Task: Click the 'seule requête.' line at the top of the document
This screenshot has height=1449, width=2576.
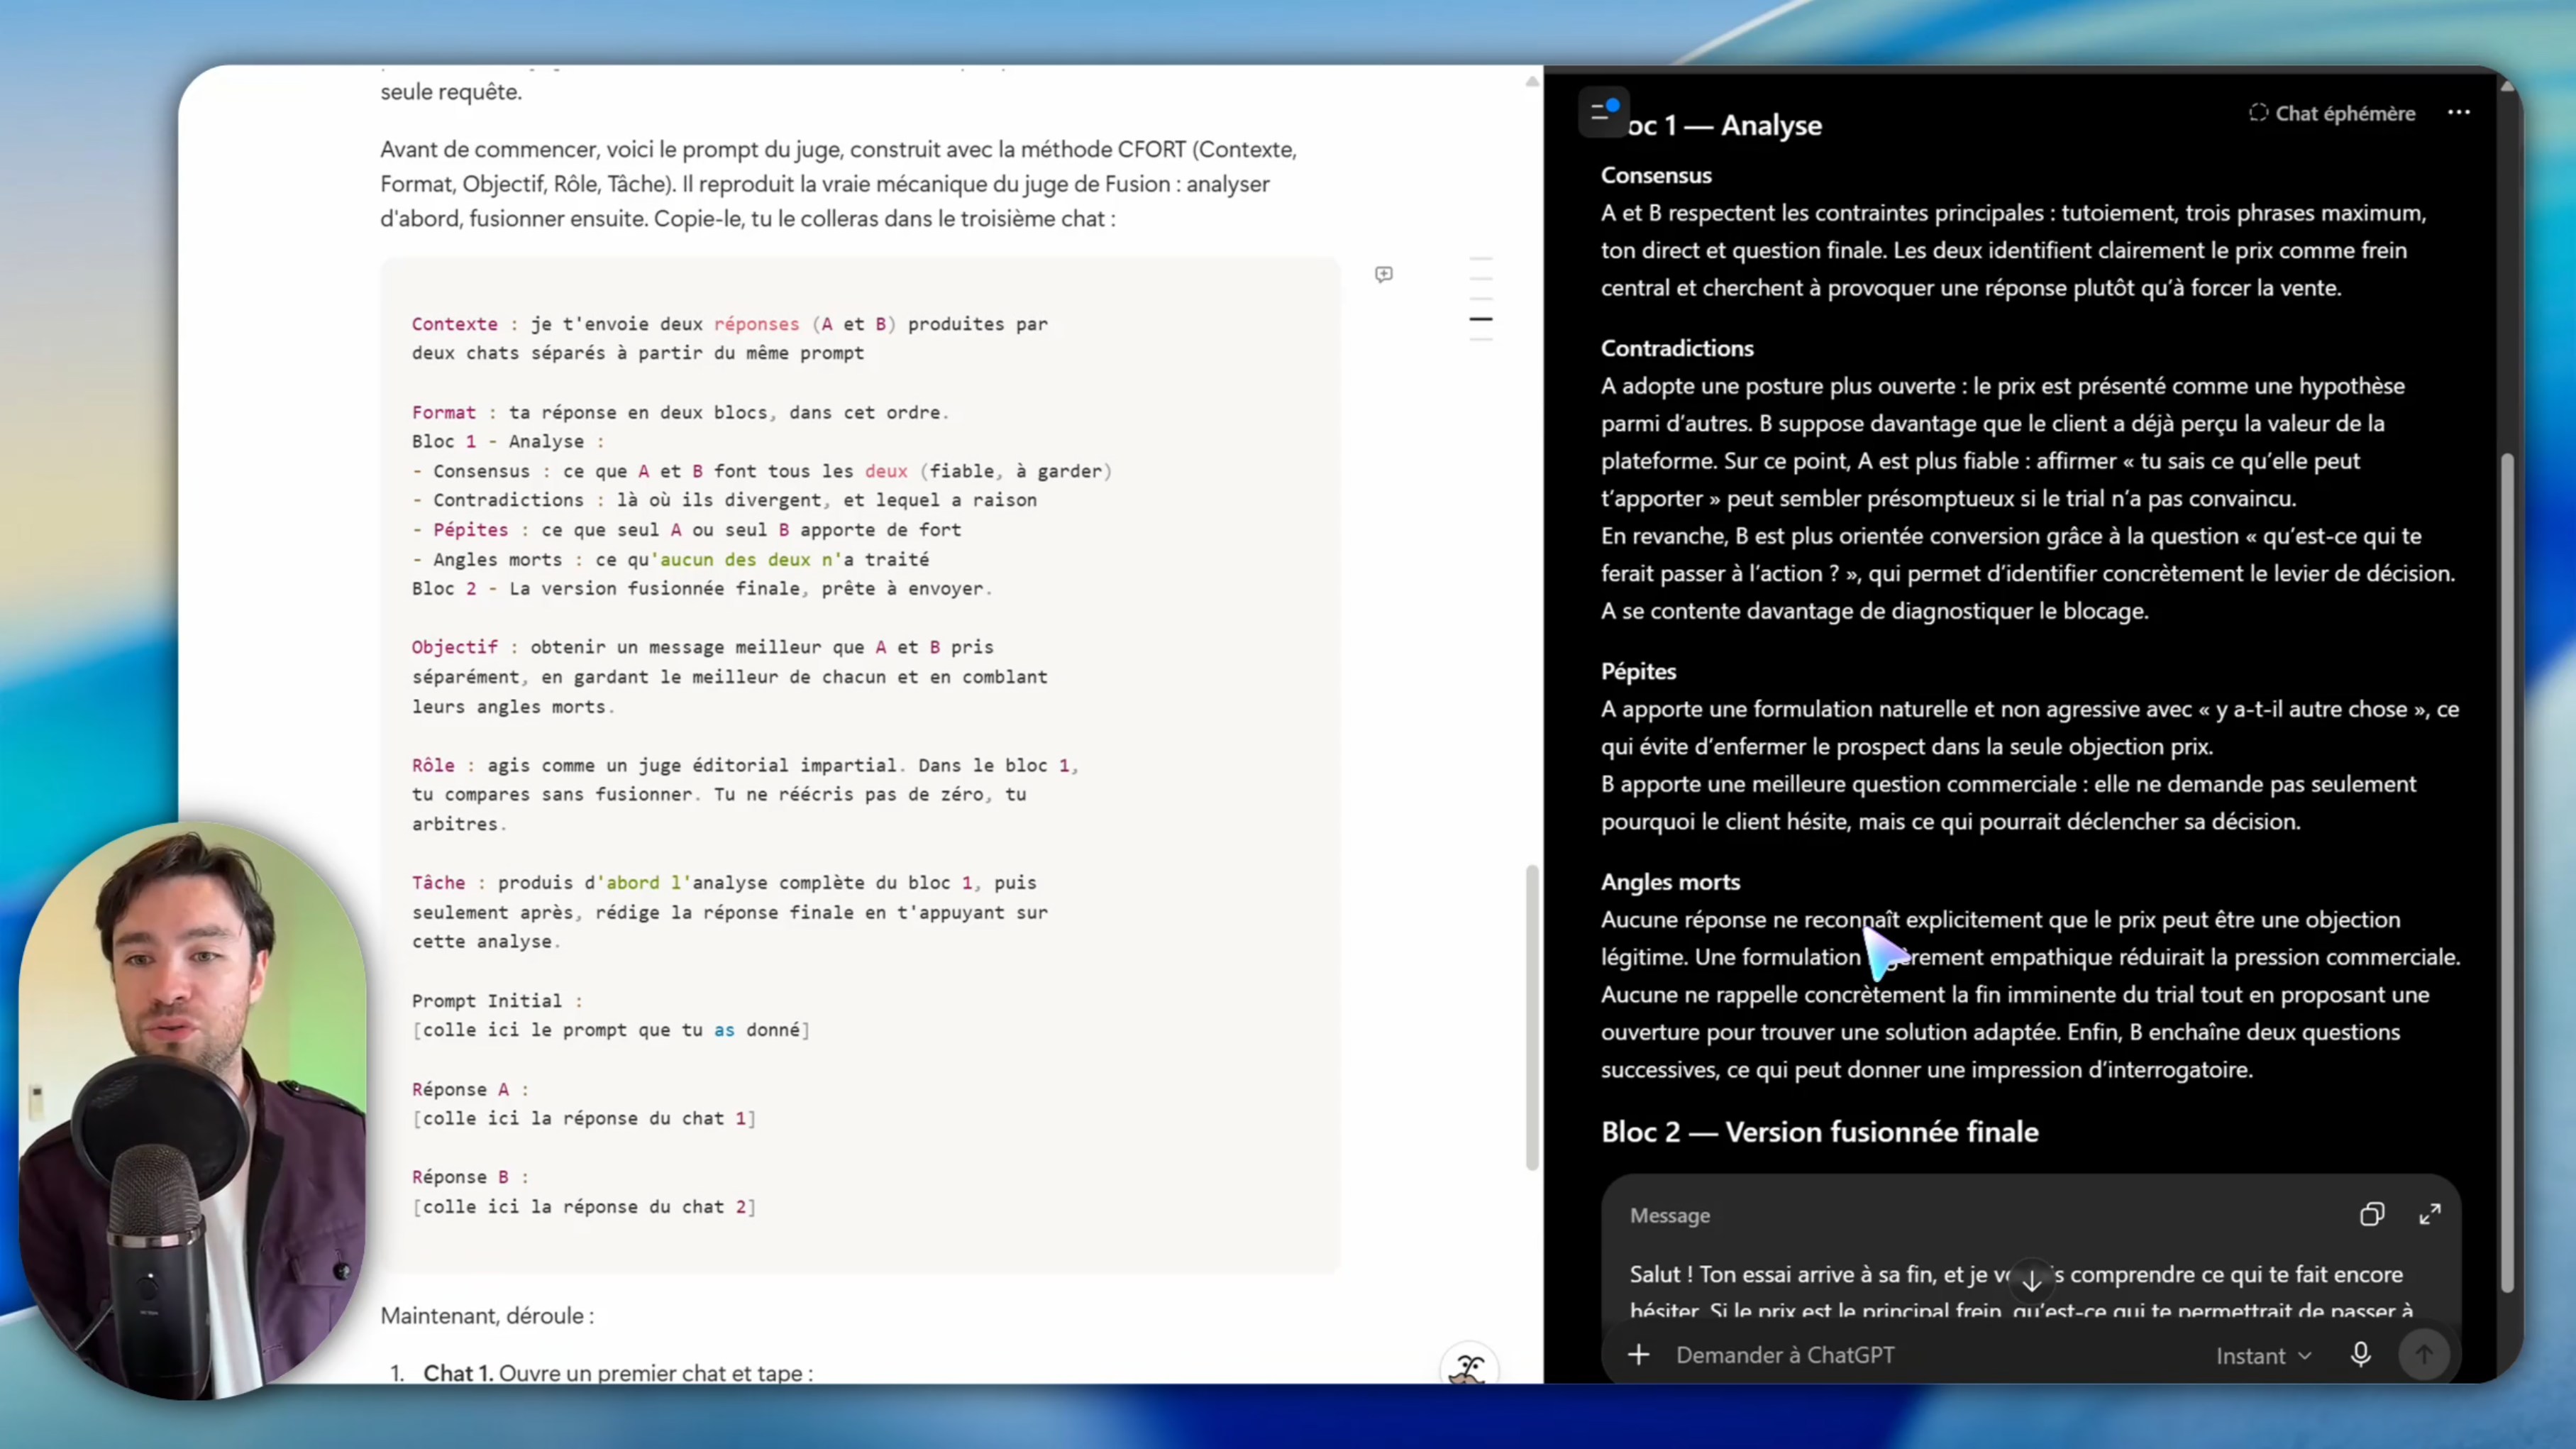Action: [450, 92]
